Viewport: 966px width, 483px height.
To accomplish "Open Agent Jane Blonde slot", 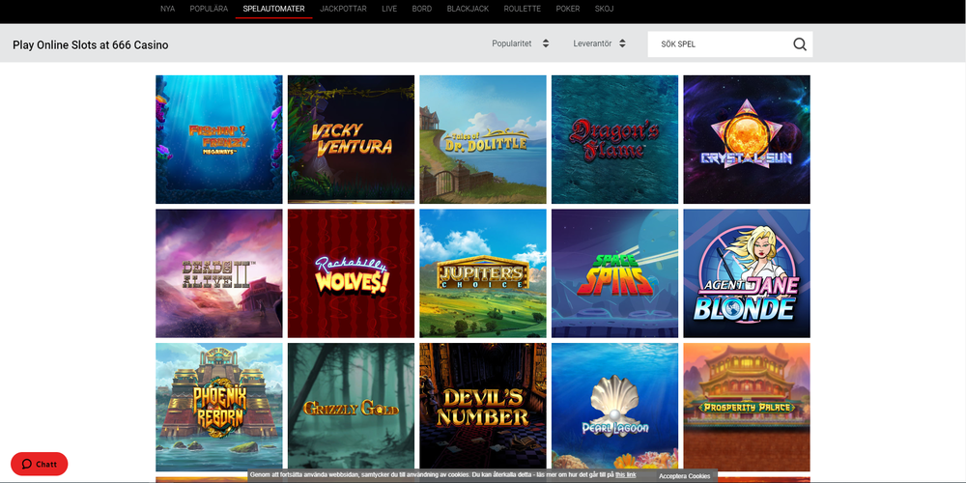I will (747, 273).
